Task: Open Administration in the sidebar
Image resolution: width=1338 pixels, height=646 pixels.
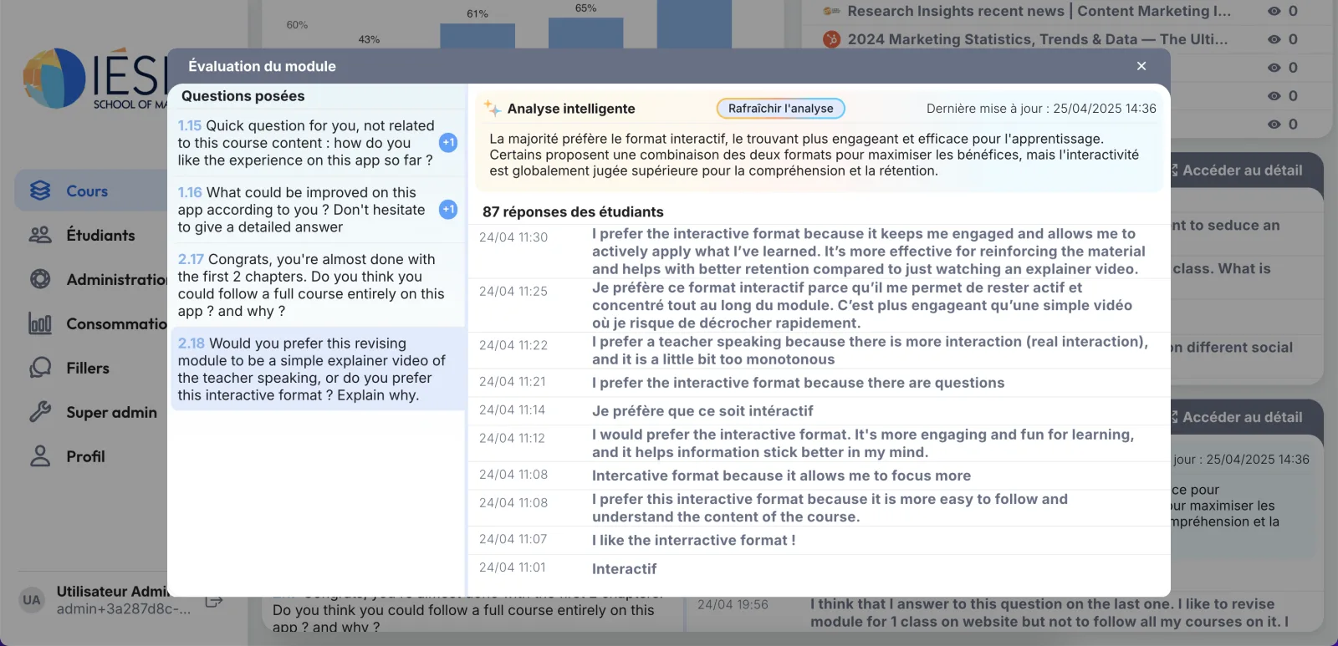Action: [91, 280]
